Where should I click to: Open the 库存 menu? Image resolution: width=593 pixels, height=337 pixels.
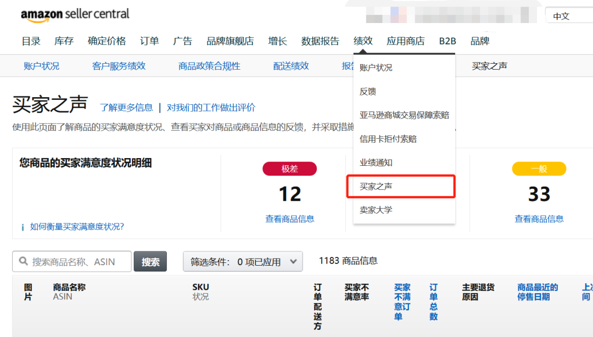pos(64,41)
